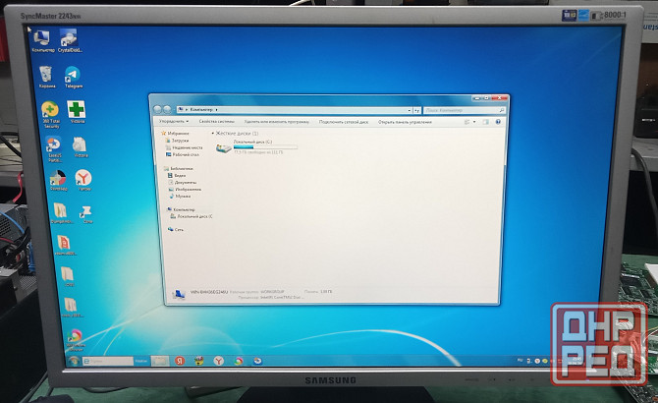
Task: Click Удалить или изменить программу
Action: coord(277,122)
